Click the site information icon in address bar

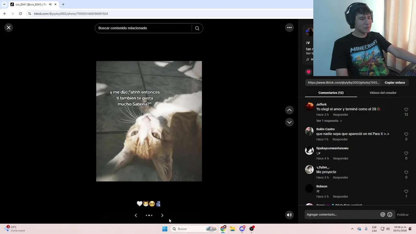[x=30, y=14]
